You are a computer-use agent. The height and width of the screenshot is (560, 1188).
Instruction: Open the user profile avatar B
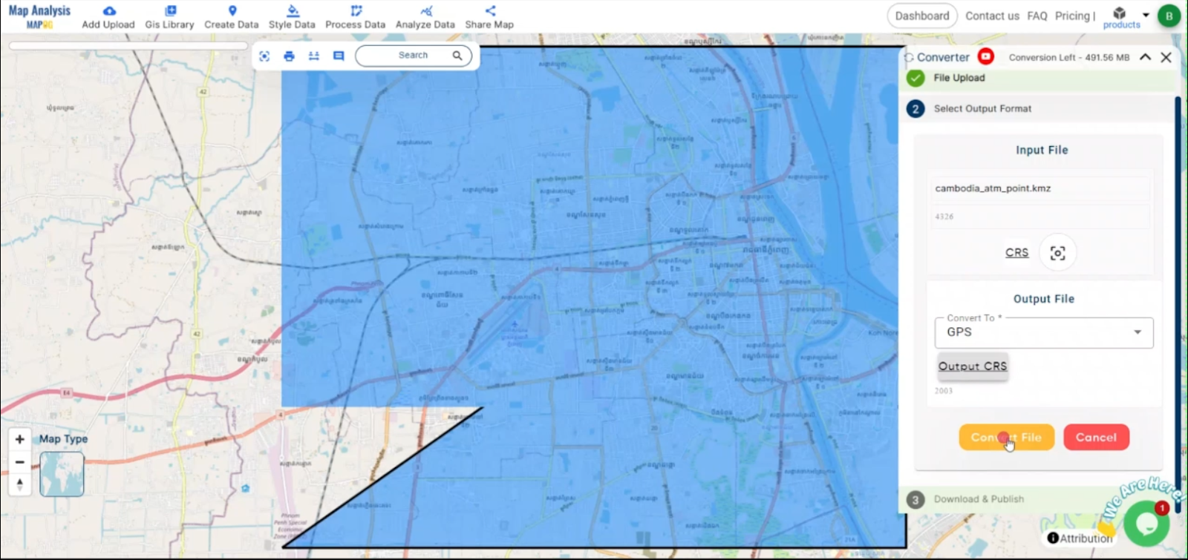[1169, 16]
